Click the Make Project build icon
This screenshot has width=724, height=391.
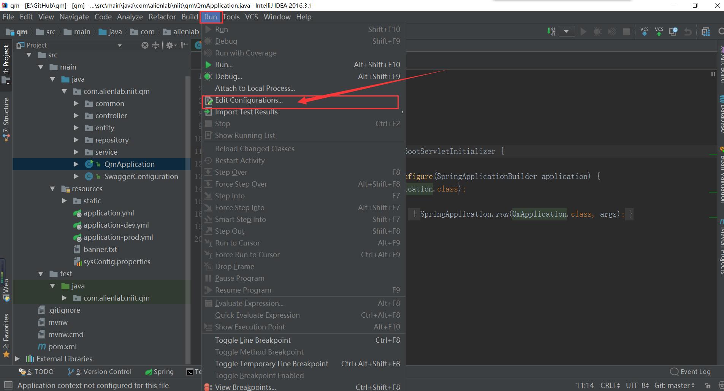[551, 32]
